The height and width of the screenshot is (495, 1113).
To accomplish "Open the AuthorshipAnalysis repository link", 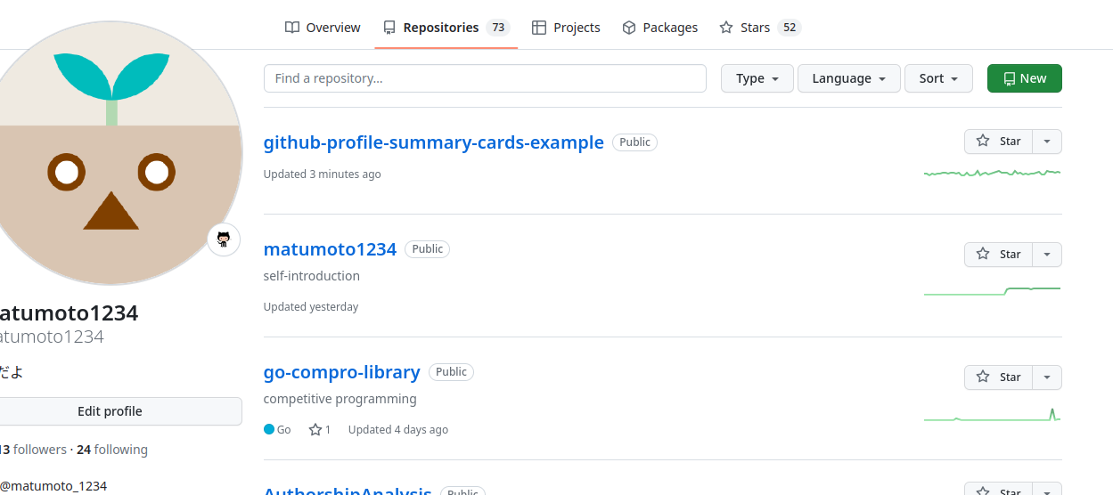I will pos(348,491).
